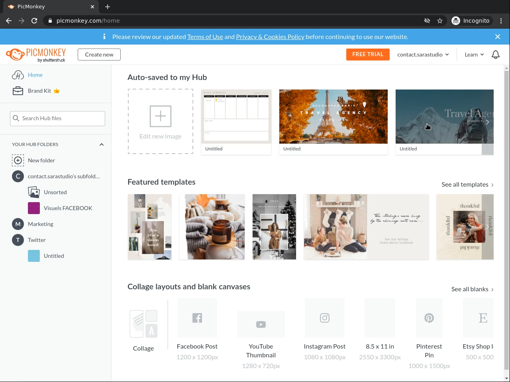510x382 pixels.
Task: Open Home in sidebar
Action: click(x=35, y=75)
